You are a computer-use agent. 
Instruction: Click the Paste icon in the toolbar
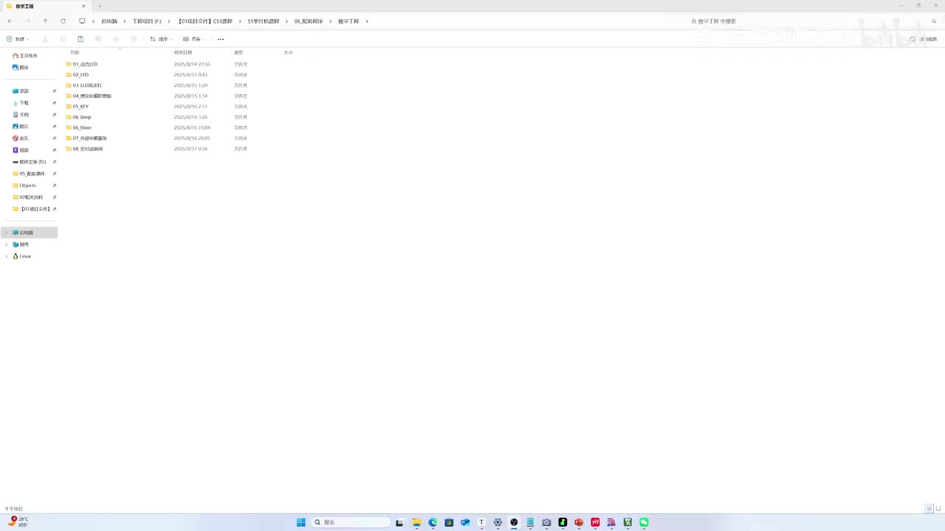coord(80,39)
